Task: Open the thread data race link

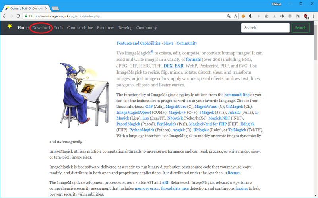Action: [x=175, y=188]
